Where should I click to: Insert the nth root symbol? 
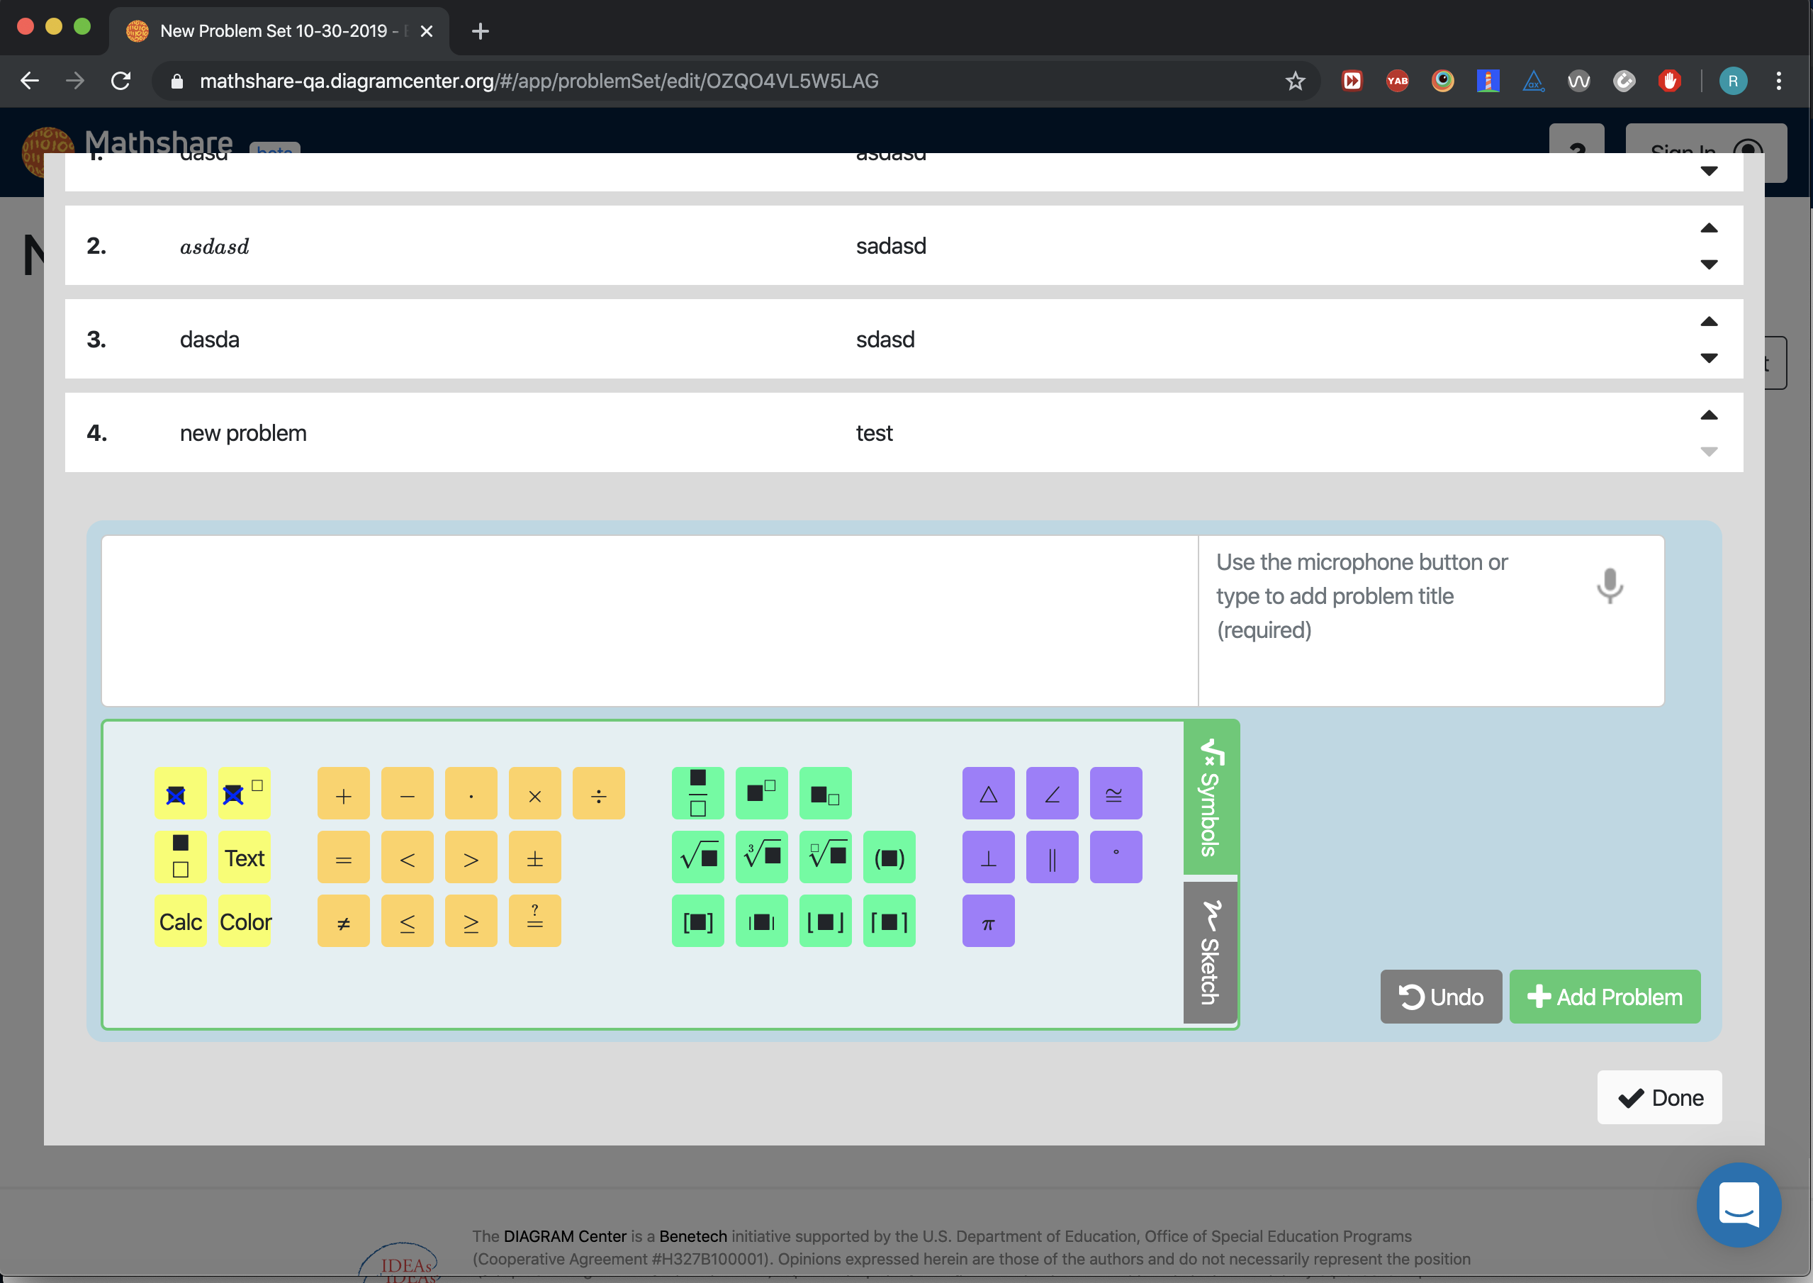click(826, 857)
